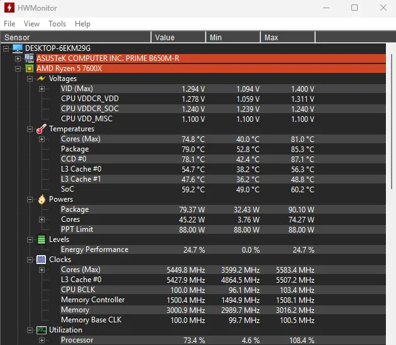Maximize the HWMonitor window
Screen dimensions: 396x345
[x=355, y=8]
